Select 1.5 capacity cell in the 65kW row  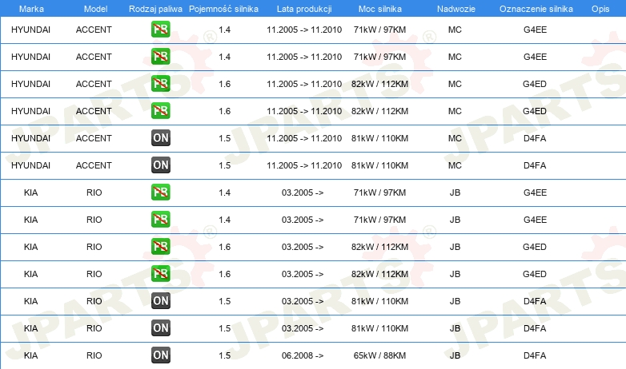[x=224, y=355]
